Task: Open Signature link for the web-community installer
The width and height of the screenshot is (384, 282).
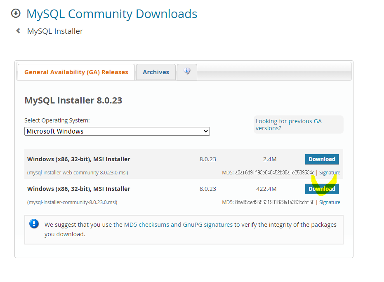Action: click(330, 173)
